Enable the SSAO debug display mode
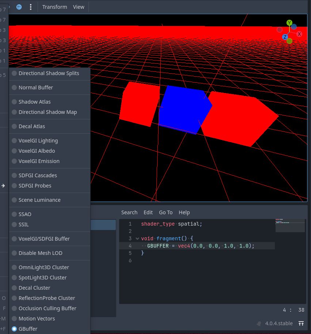 tap(24, 214)
